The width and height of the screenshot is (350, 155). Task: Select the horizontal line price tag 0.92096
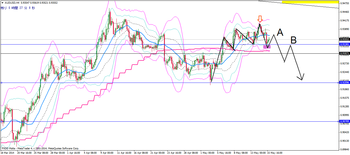click(x=345, y=83)
